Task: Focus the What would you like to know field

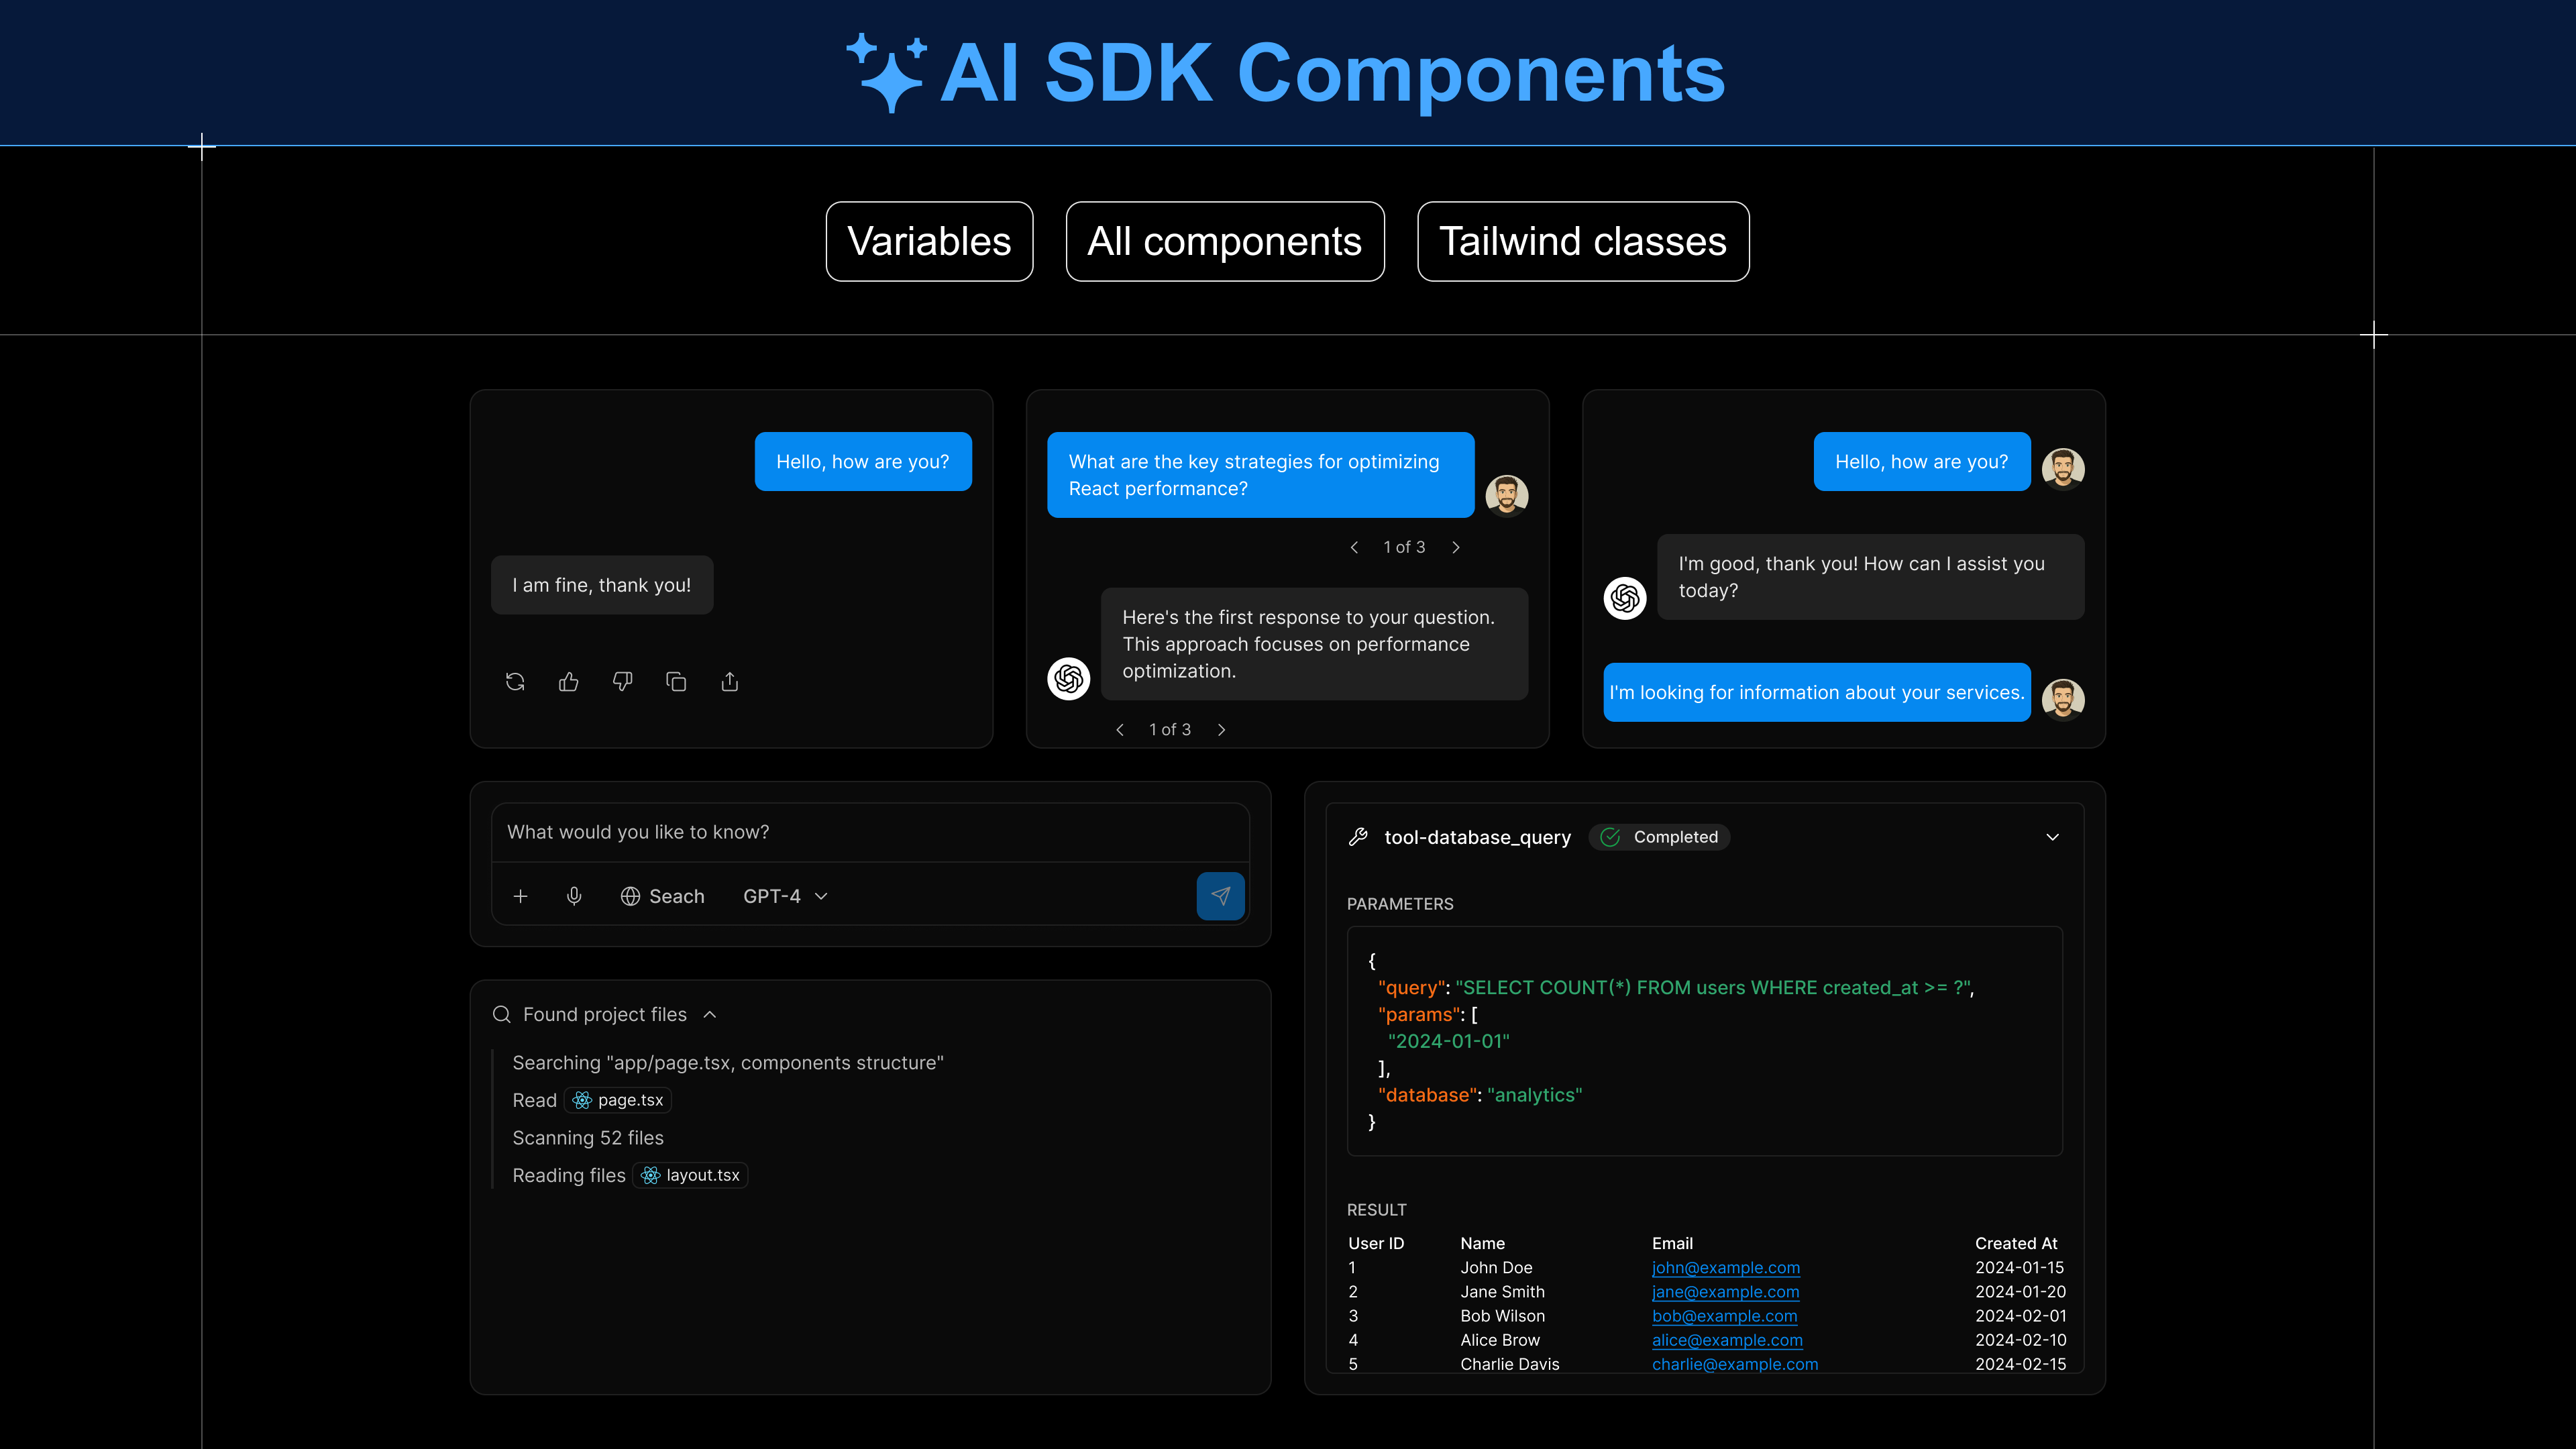Action: [870, 832]
